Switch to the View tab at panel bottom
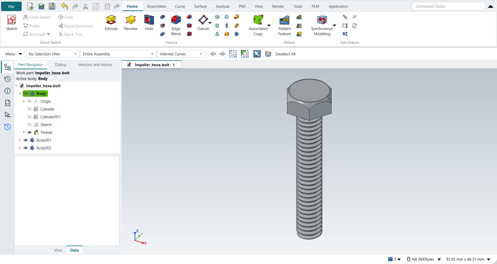497x264 pixels. coord(58,250)
